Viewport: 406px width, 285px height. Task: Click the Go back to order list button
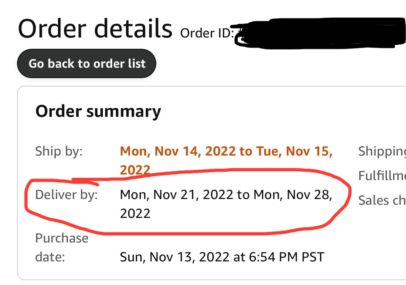pyautogui.click(x=87, y=64)
